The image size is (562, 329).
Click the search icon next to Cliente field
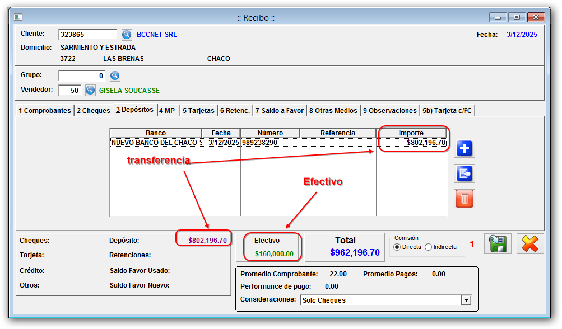tap(127, 35)
